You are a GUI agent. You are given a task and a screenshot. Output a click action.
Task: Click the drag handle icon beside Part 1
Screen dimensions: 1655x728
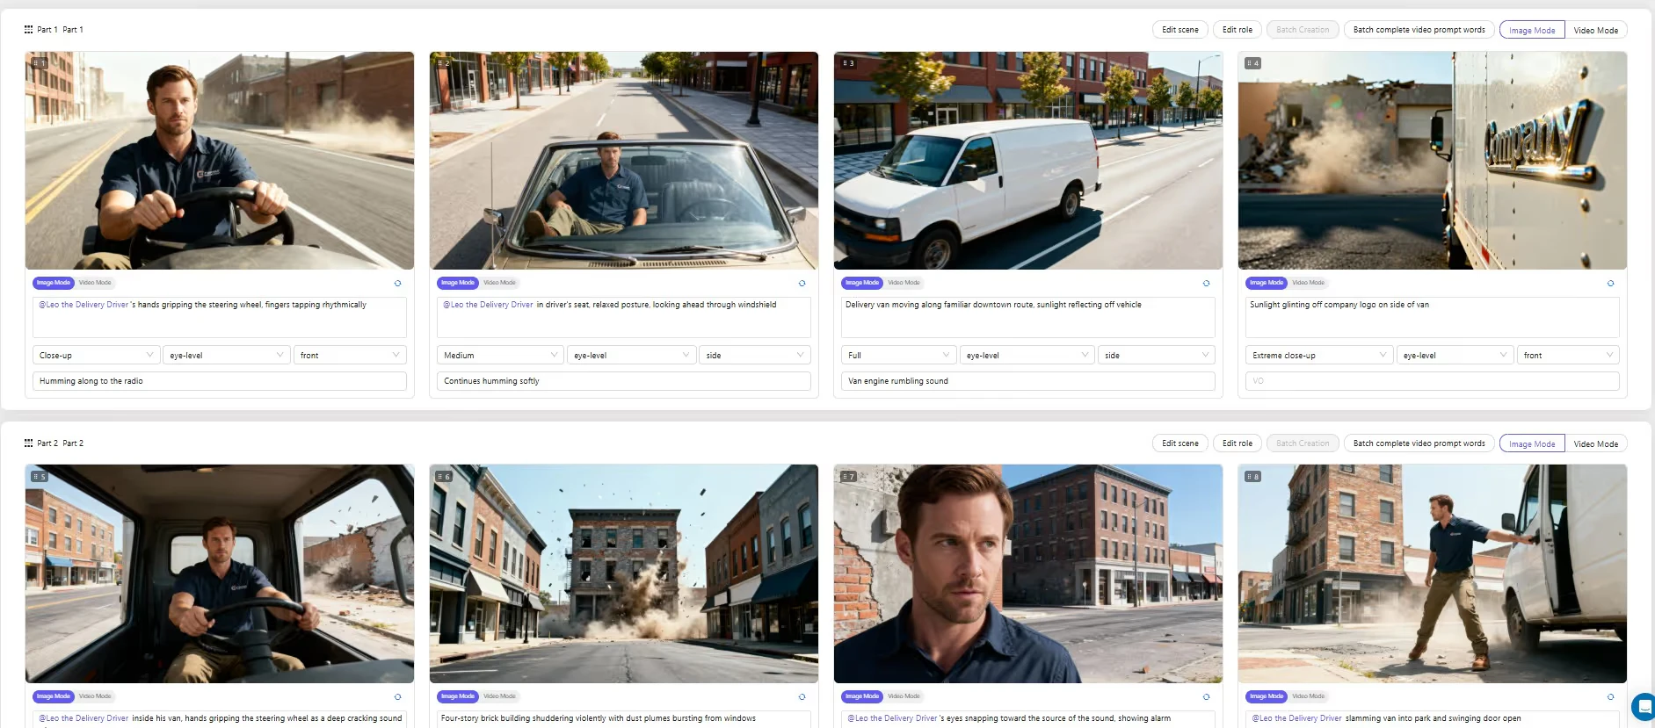pos(28,30)
